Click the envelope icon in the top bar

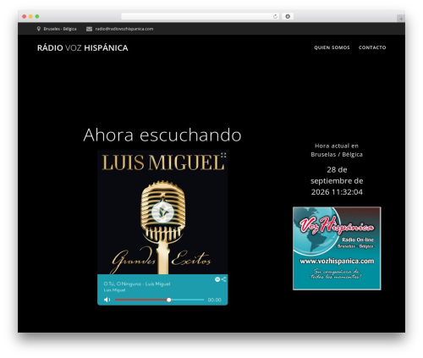(89, 29)
